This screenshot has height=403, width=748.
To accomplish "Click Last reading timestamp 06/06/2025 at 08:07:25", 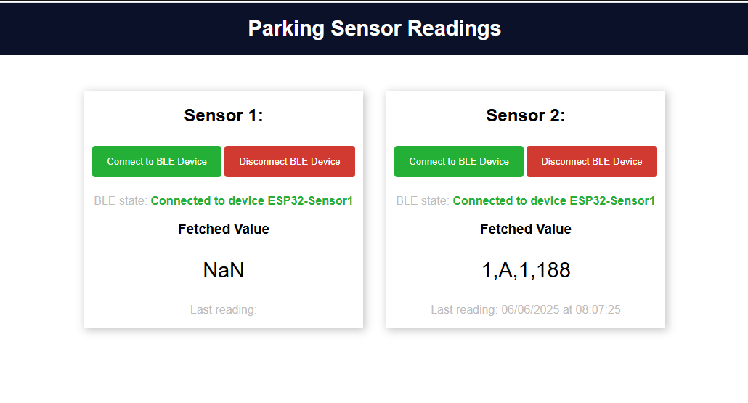I will point(561,309).
